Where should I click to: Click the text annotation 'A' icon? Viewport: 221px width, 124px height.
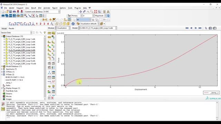click(x=33, y=16)
